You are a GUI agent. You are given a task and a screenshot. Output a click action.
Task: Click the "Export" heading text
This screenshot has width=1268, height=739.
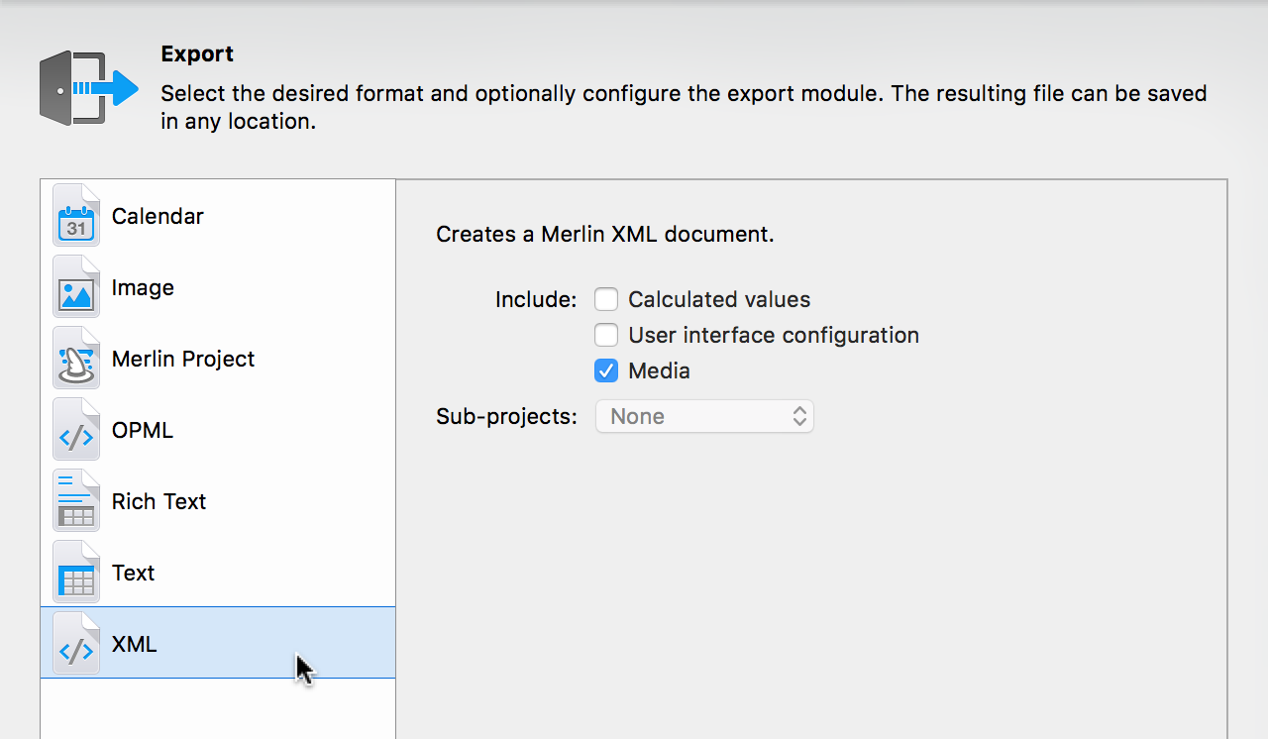pos(197,53)
